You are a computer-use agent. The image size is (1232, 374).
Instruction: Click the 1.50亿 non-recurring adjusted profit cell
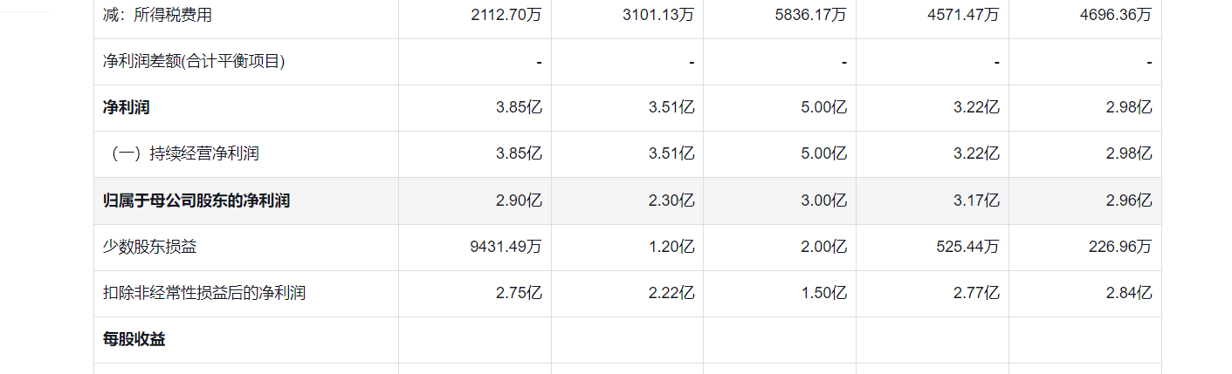pyautogui.click(x=823, y=293)
